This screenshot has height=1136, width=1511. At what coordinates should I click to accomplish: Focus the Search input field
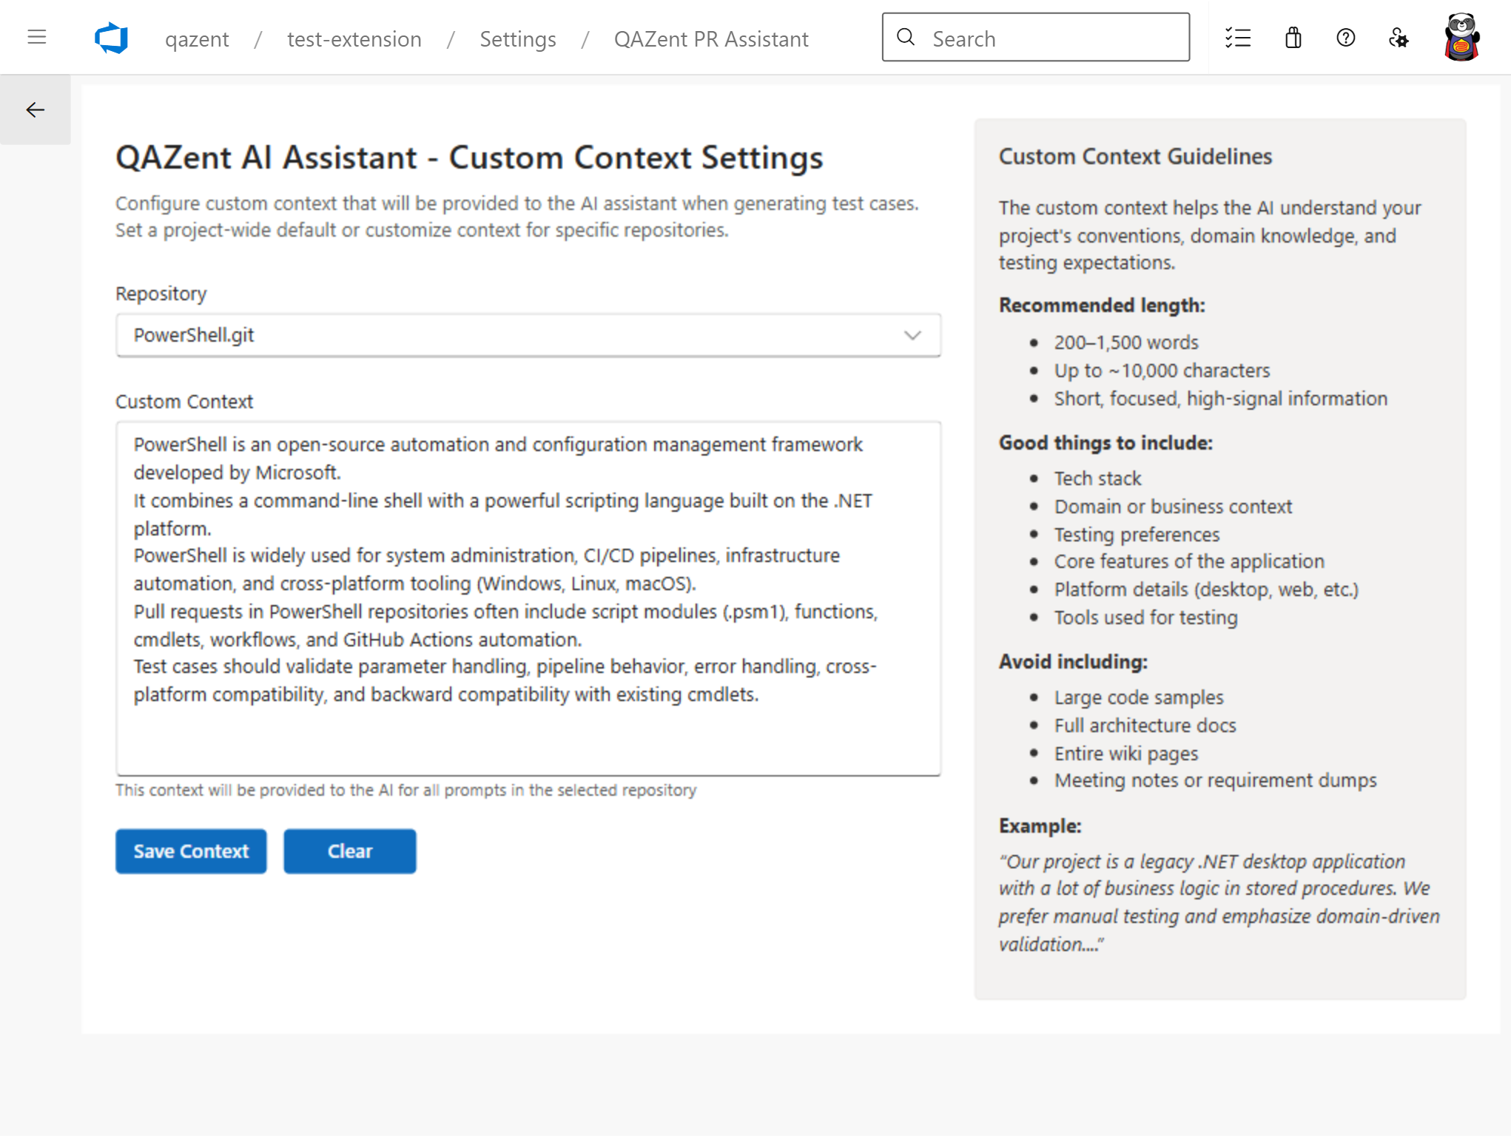point(1036,37)
